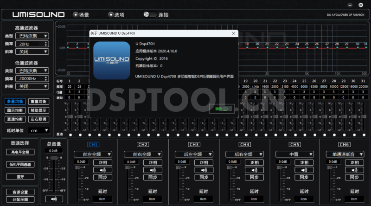This screenshot has width=371, height=206.
Task: Open CH3 后左全频 output dropdown
Action: tap(194, 154)
